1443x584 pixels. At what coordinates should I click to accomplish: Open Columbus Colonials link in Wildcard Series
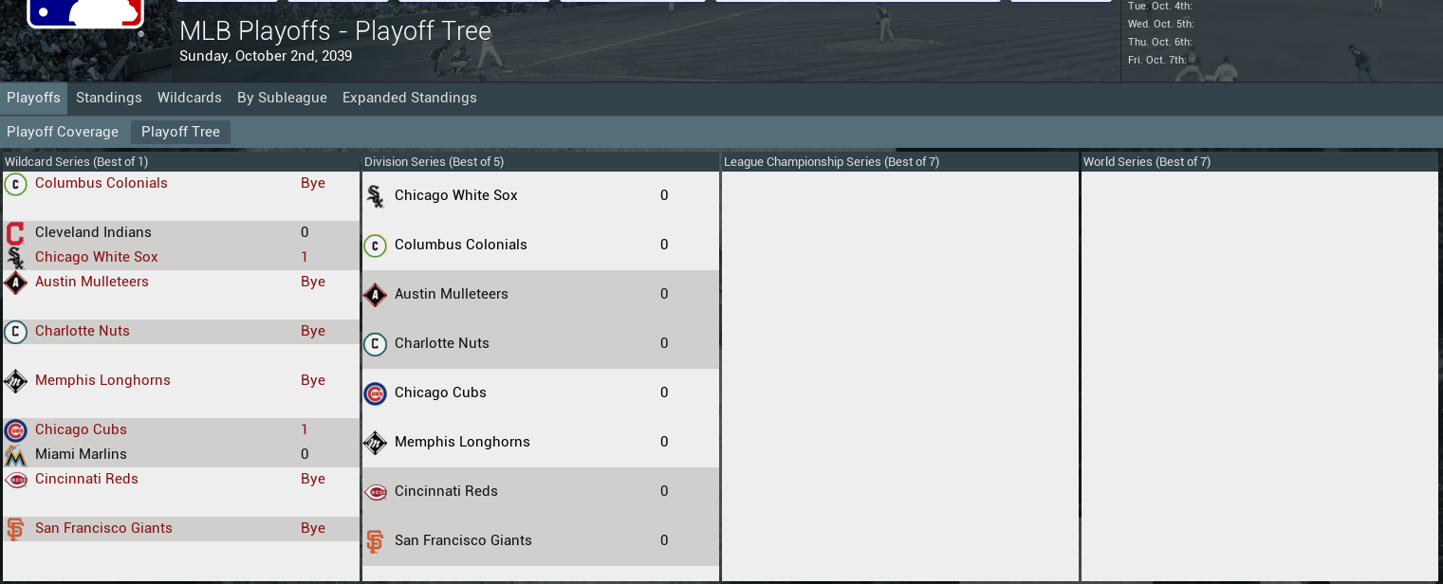point(102,183)
